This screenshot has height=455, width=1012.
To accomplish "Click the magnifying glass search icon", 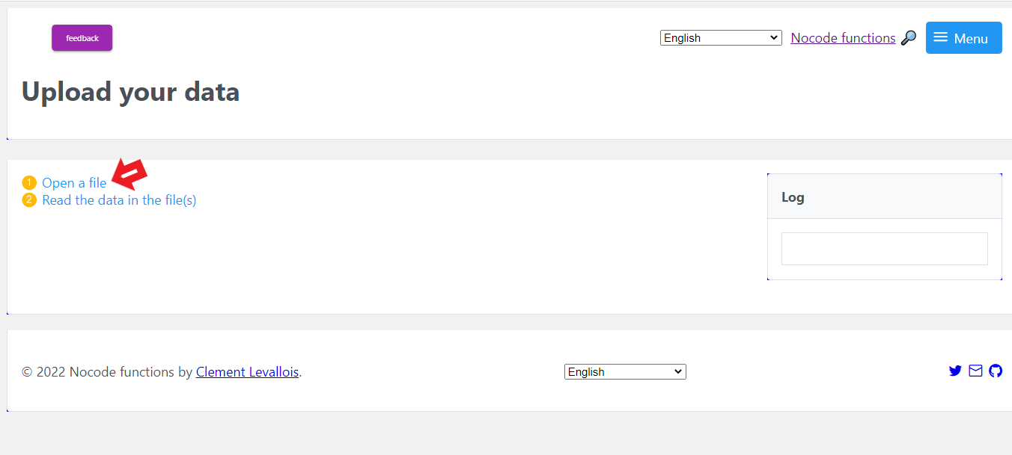I will [908, 38].
